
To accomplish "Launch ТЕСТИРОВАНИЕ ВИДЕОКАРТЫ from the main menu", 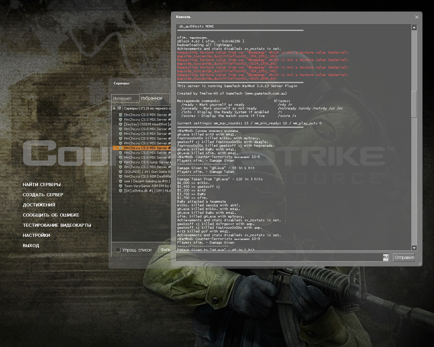I will point(57,225).
